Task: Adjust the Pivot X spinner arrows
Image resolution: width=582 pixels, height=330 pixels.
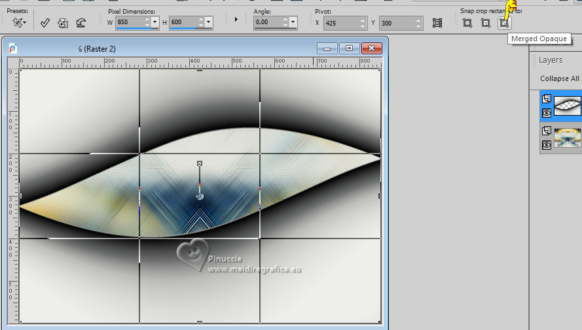Action: tap(363, 23)
